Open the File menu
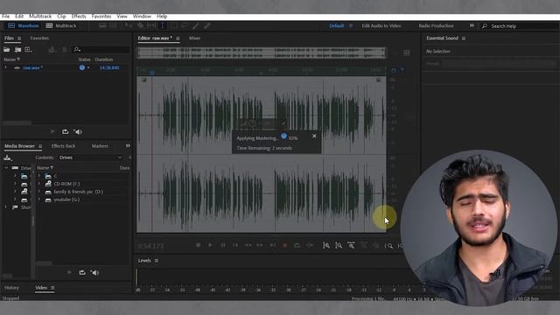 (x=6, y=17)
